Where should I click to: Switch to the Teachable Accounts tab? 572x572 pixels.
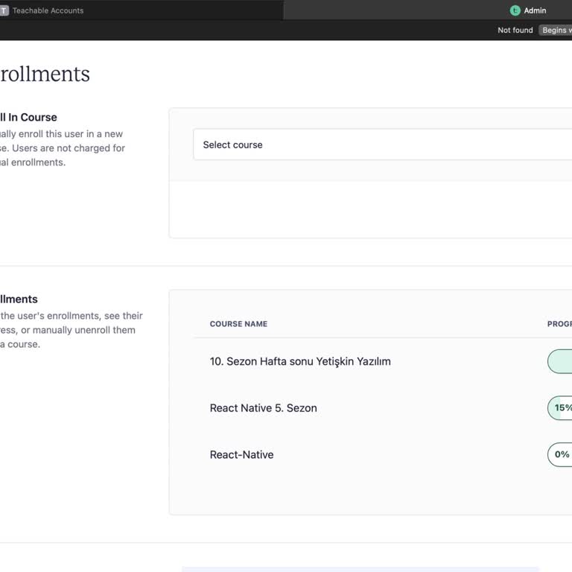[48, 10]
